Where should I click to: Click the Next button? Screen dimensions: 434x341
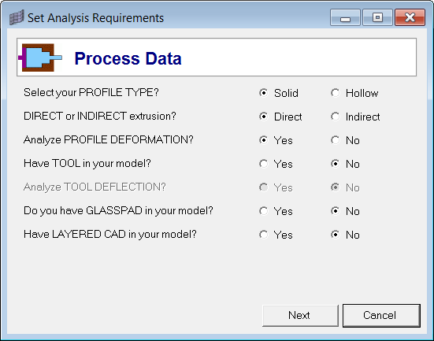pyautogui.click(x=300, y=316)
